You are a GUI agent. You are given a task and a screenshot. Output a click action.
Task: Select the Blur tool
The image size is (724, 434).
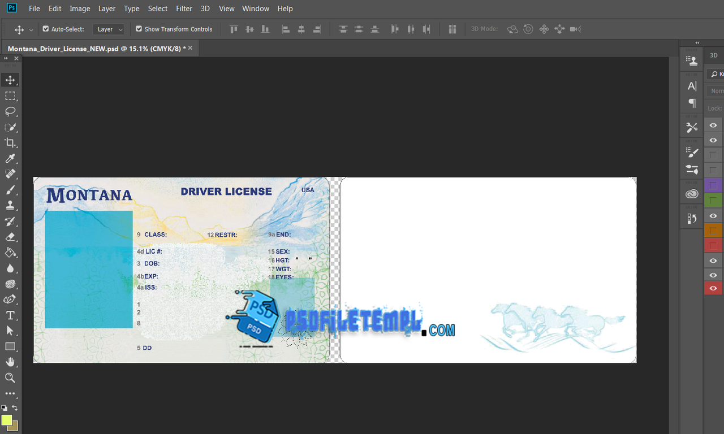(x=10, y=268)
